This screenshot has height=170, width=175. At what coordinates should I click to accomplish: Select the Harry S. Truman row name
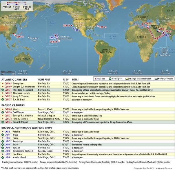click(x=21, y=96)
